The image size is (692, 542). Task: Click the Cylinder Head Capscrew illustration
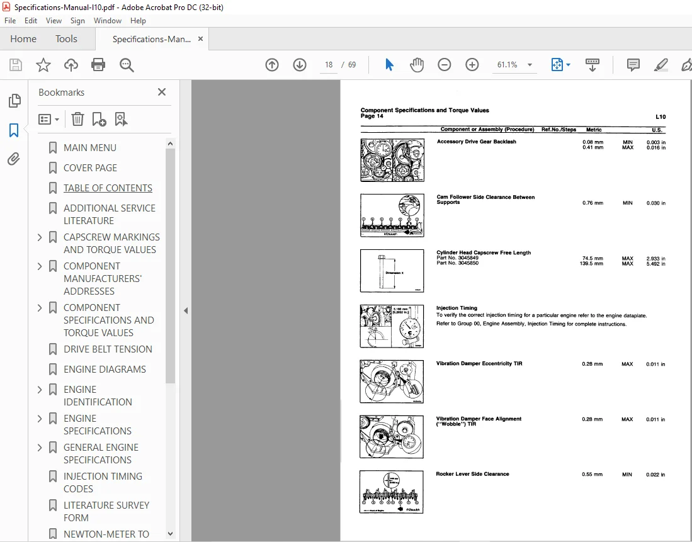click(x=392, y=271)
